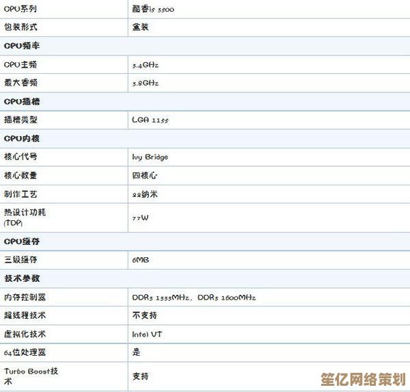Select the '热设计功耗 (TDP)' label
Viewport: 410px width, 392px height.
[25, 218]
